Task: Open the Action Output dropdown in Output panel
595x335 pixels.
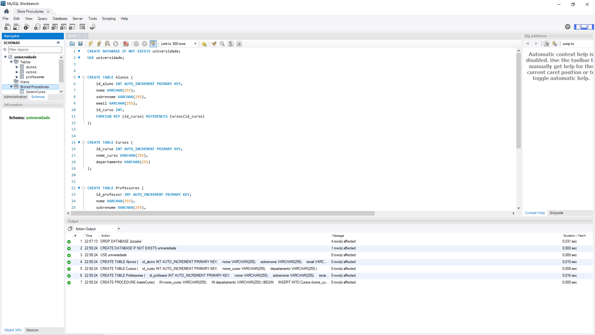Action: click(x=119, y=229)
